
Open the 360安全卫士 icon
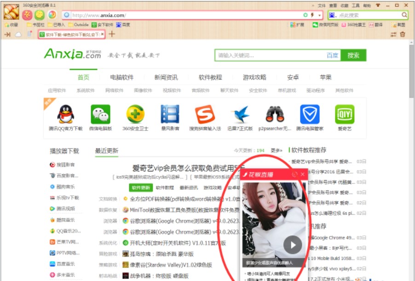[135, 114]
